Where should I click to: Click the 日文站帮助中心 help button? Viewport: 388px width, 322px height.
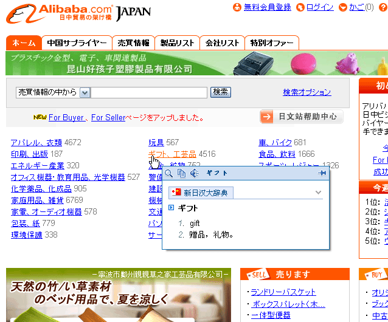pos(300,117)
